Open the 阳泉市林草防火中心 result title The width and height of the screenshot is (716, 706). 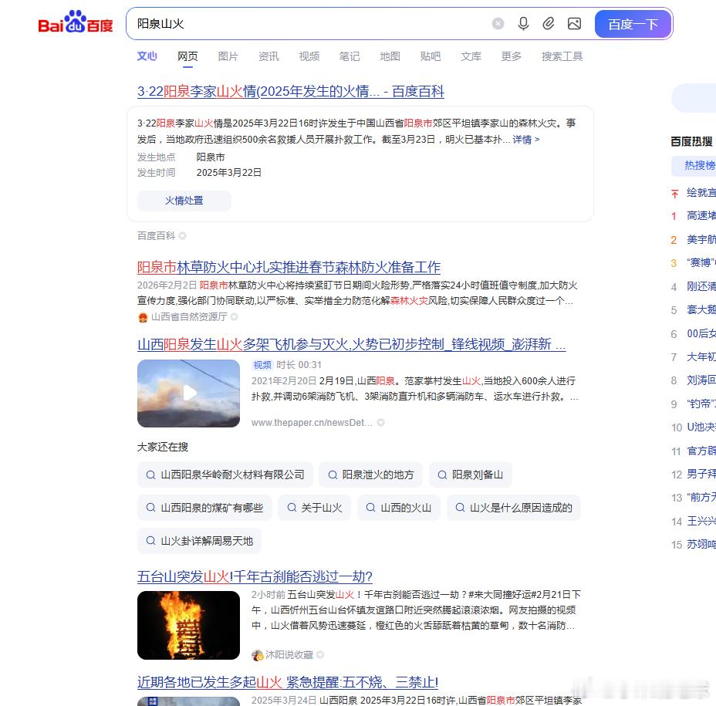pos(289,267)
